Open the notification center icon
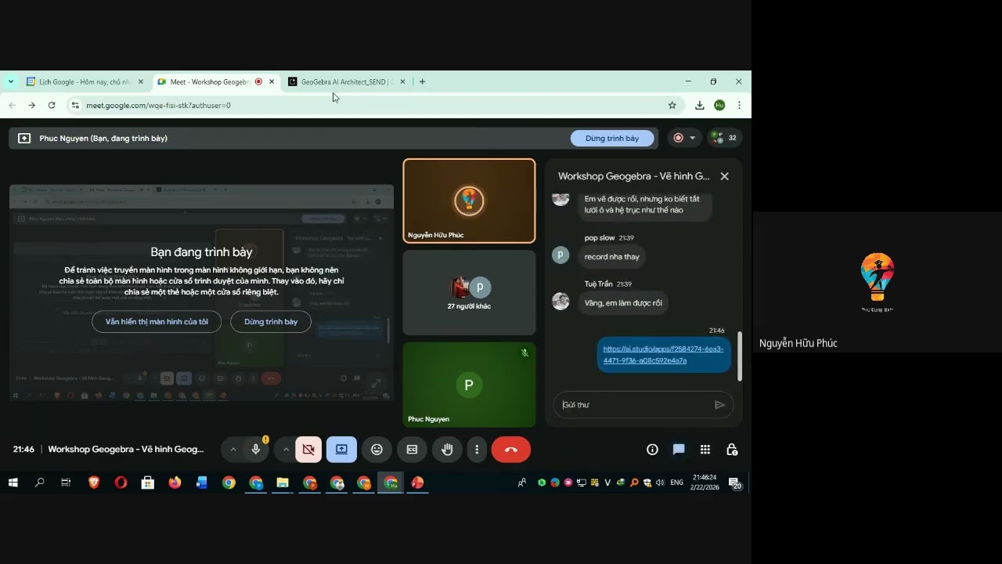The image size is (1002, 564). 735,483
